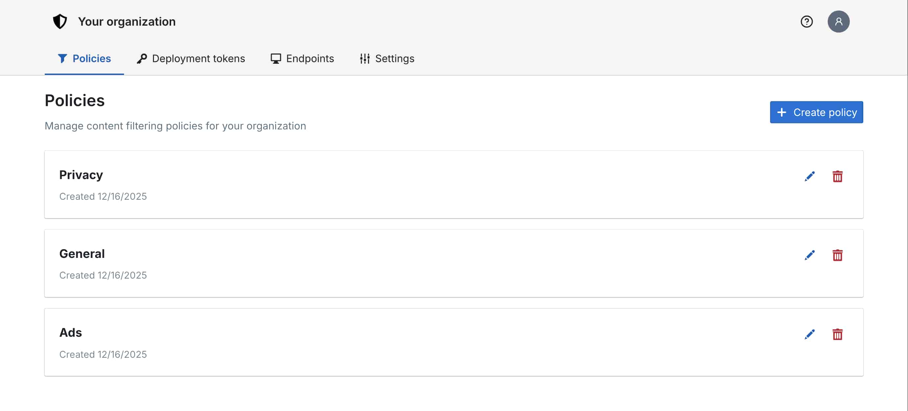908x411 pixels.
Task: Delete the General policy using the trash icon
Action: tap(838, 255)
